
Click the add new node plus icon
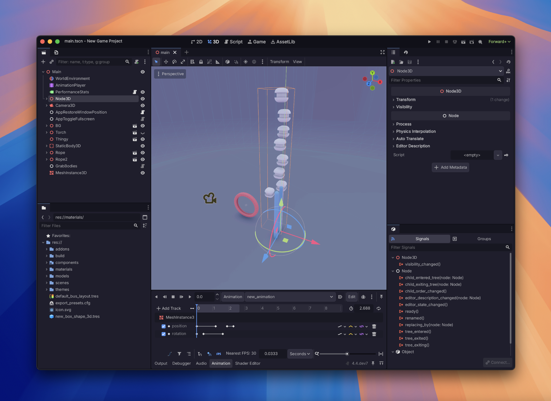(43, 62)
